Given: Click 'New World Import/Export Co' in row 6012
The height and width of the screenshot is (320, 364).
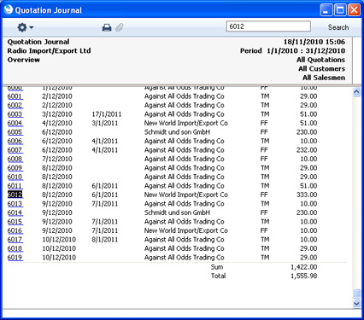Looking at the screenshot, I should (186, 195).
